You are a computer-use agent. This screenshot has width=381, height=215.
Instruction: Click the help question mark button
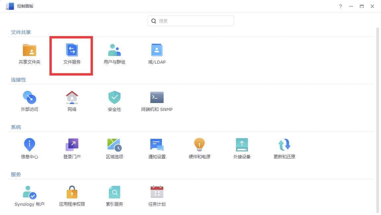[340, 6]
